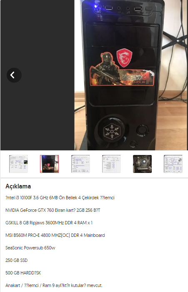Click the 250 GB SSD line
188x292 pixels.
click(x=17, y=260)
